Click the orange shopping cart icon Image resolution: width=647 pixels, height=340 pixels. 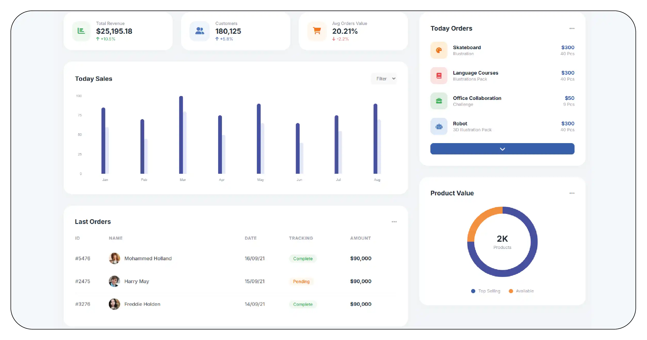click(x=317, y=31)
